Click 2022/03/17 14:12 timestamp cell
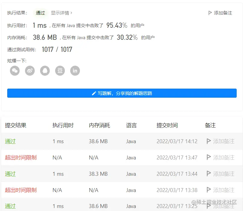 point(177,141)
